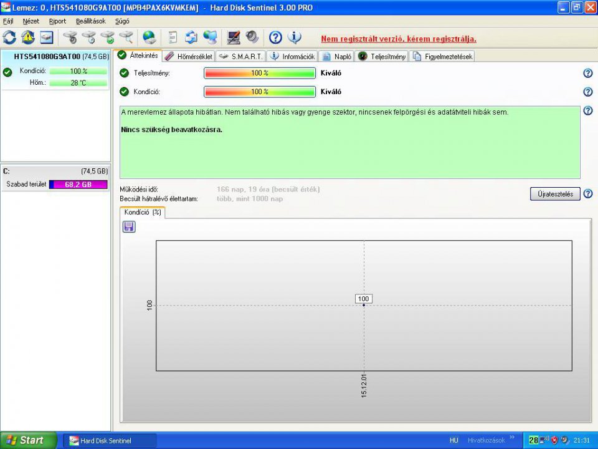598x449 pixels.
Task: Click the 28 temperature tray icon
Action: tap(534, 440)
